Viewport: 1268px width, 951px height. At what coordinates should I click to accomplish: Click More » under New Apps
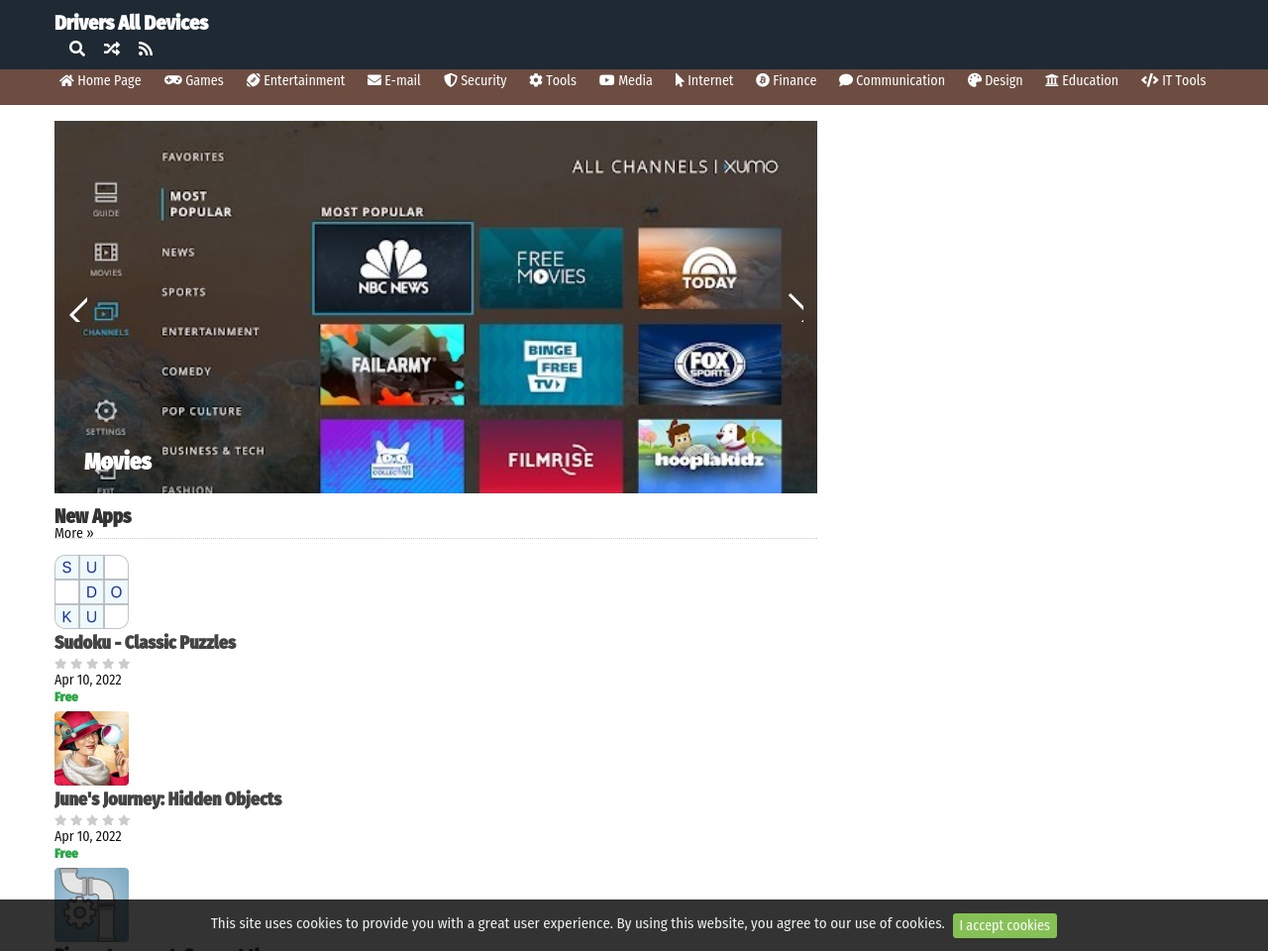point(74,533)
